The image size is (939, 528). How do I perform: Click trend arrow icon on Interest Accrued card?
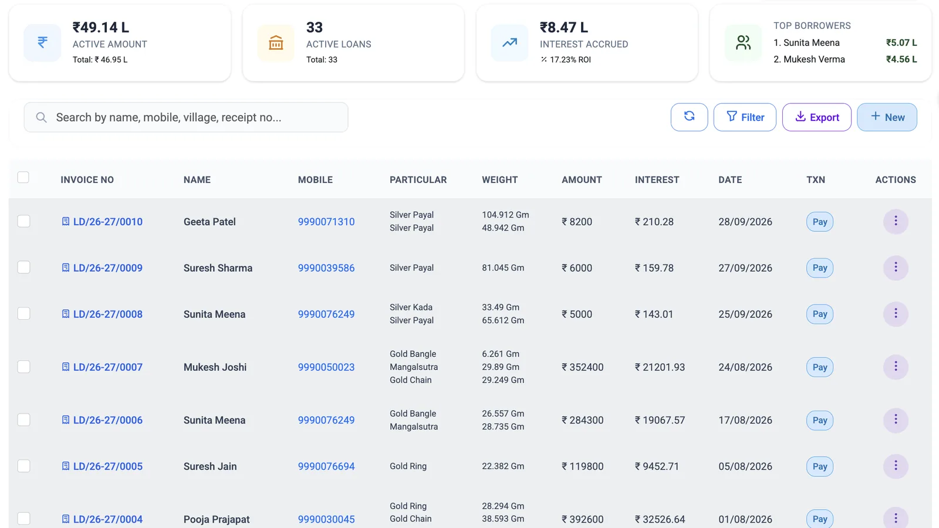509,43
